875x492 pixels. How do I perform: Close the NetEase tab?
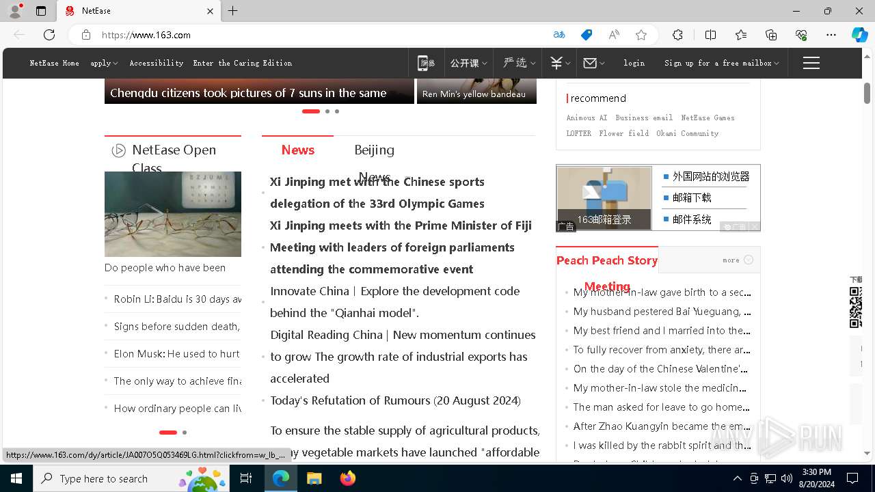click(210, 11)
